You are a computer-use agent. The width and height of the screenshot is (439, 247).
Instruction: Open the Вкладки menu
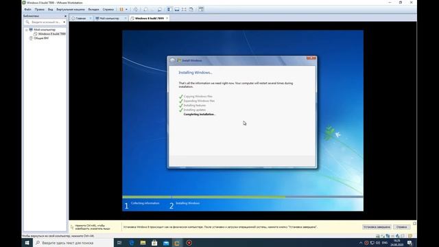click(x=93, y=9)
